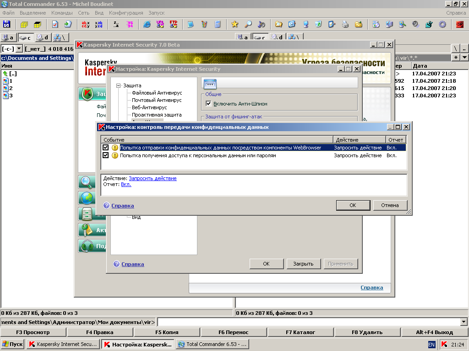Uncheck the WebBrowser confidential data event checkbox
The image size is (469, 351).
pyautogui.click(x=106, y=148)
